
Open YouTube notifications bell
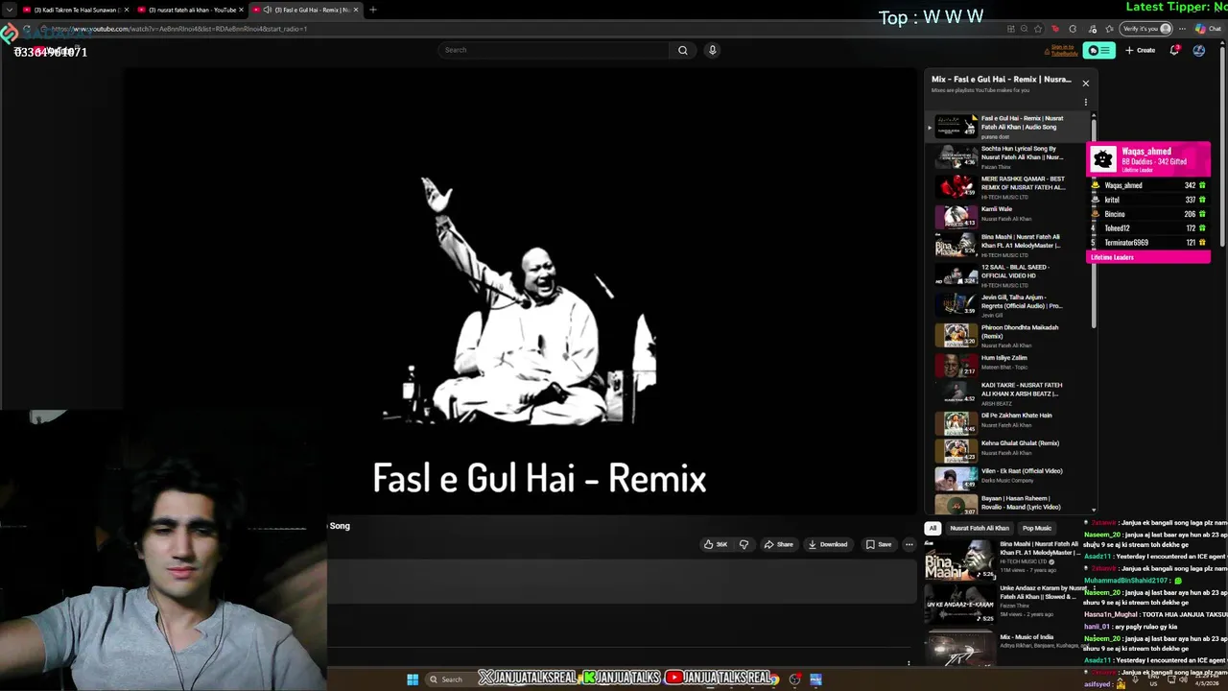point(1174,50)
